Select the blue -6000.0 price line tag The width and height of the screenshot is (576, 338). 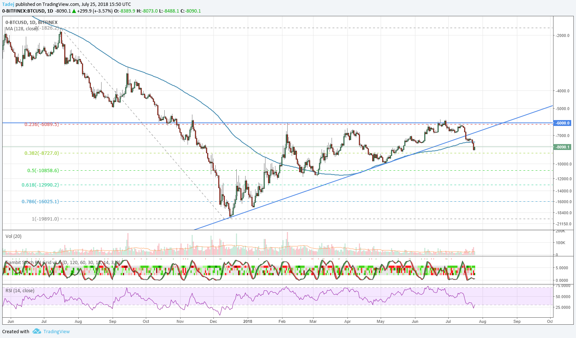point(562,123)
